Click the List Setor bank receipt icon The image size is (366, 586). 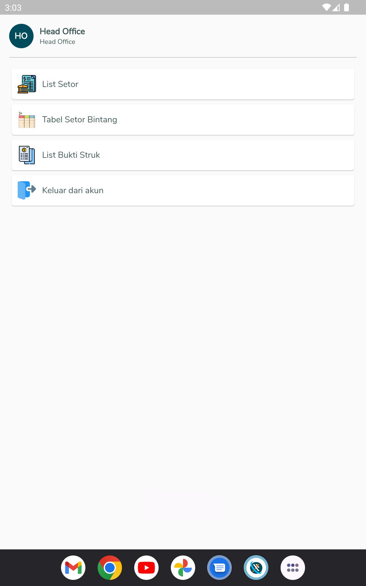coord(27,84)
